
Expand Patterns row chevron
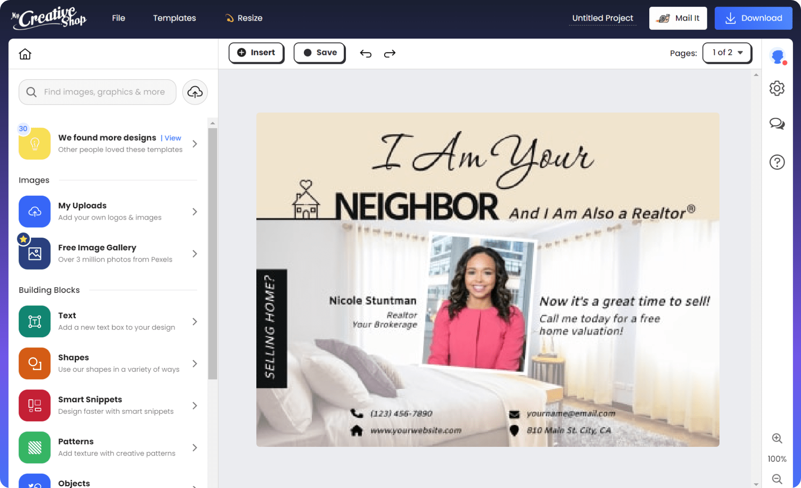[x=195, y=448]
